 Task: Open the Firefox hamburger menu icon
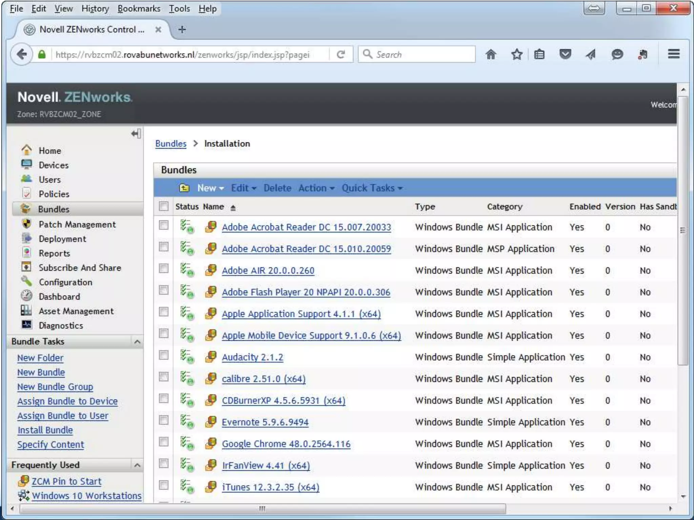[673, 54]
